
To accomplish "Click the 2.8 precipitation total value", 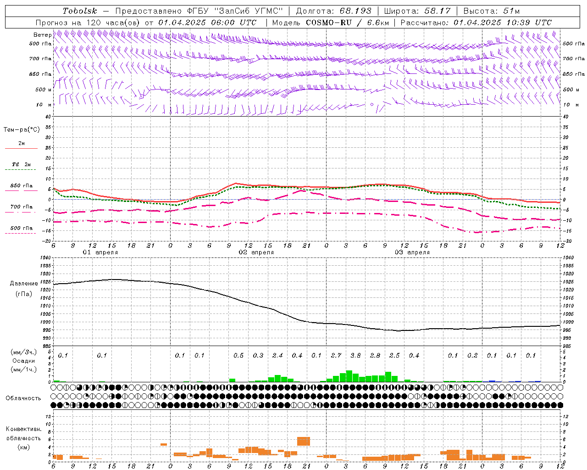I will pyautogui.click(x=375, y=356).
